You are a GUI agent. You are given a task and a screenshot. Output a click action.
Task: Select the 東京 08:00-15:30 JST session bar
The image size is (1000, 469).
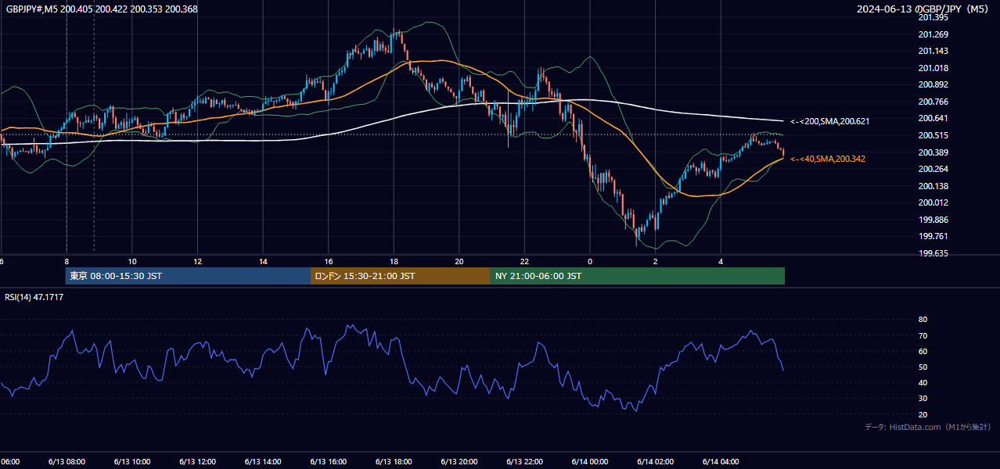pos(189,276)
